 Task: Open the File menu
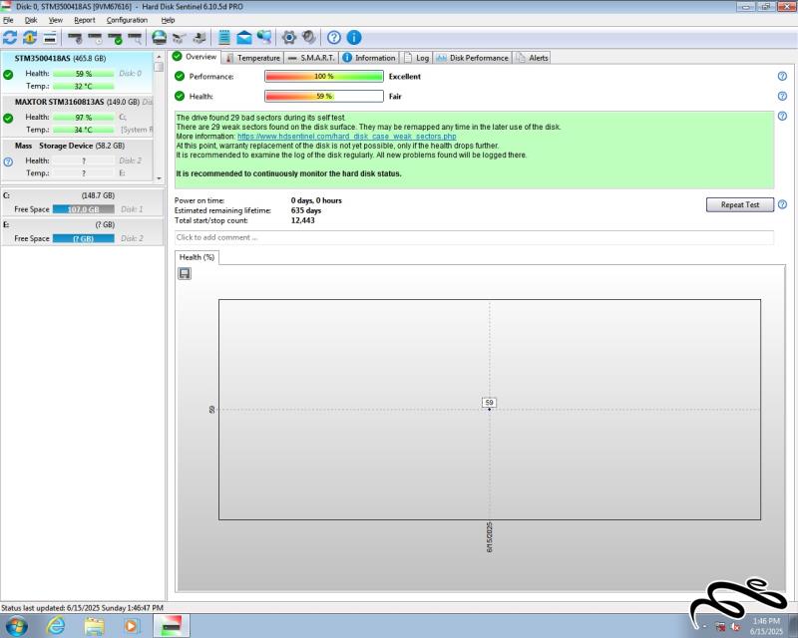tap(8, 20)
